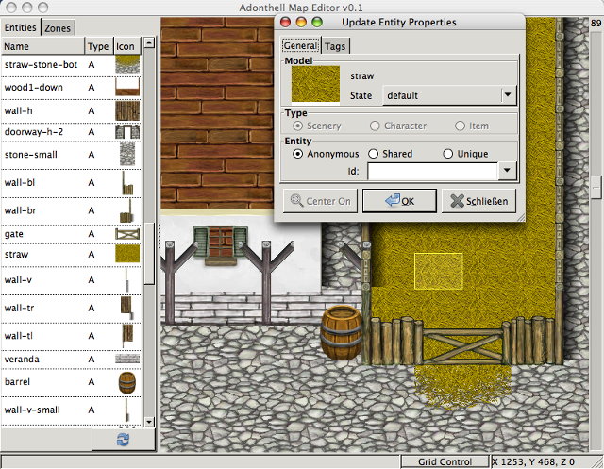604x469 pixels.
Task: Open the Tags tab in properties dialog
Action: coord(334,45)
